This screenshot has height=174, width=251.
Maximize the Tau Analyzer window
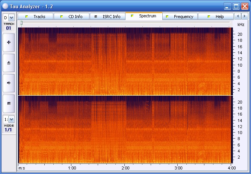(x=236, y=6)
